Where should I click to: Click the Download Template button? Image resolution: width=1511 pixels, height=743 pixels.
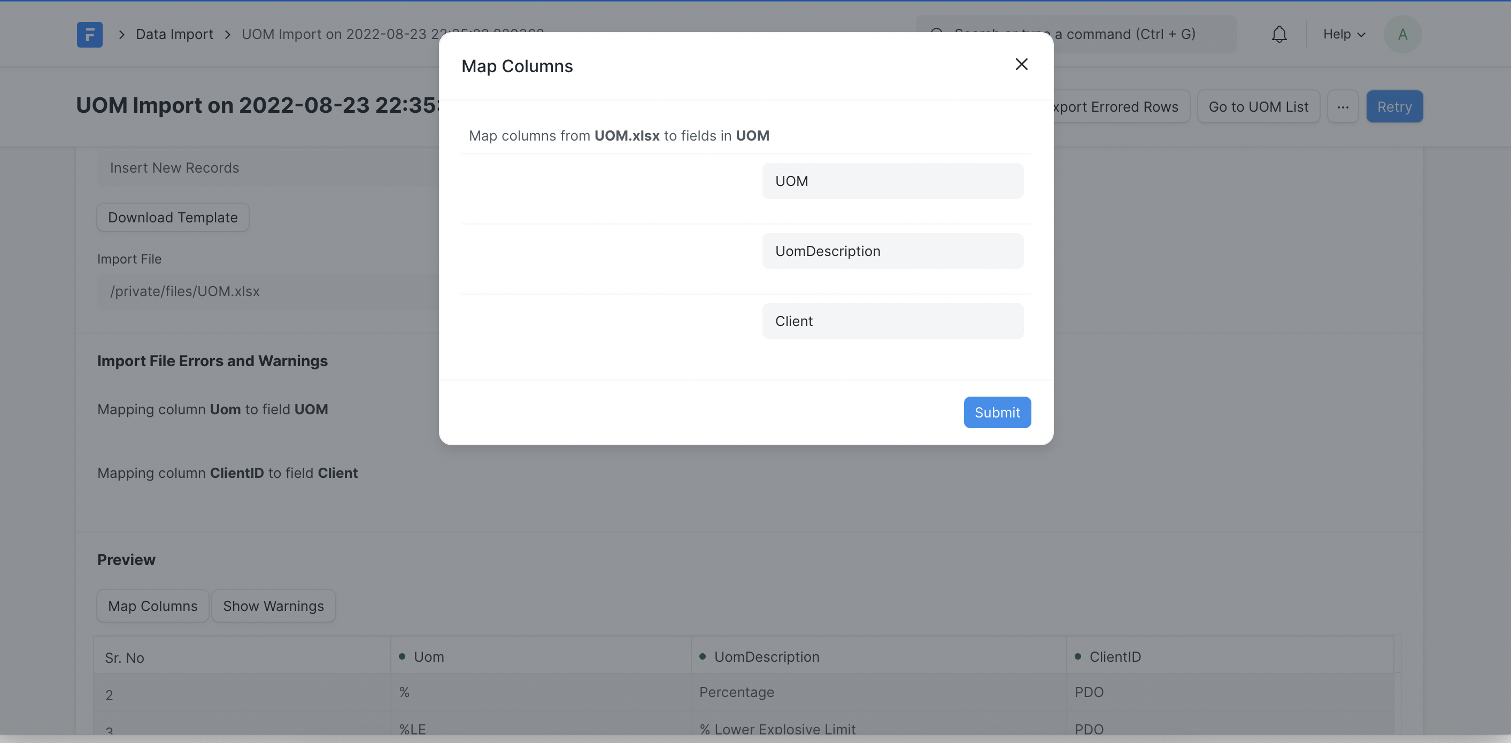click(x=173, y=218)
